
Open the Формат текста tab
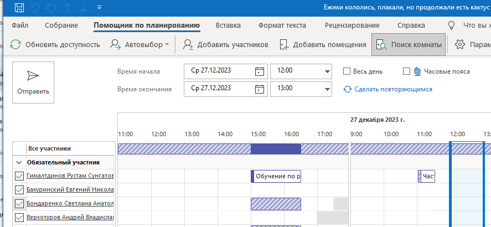click(x=282, y=25)
